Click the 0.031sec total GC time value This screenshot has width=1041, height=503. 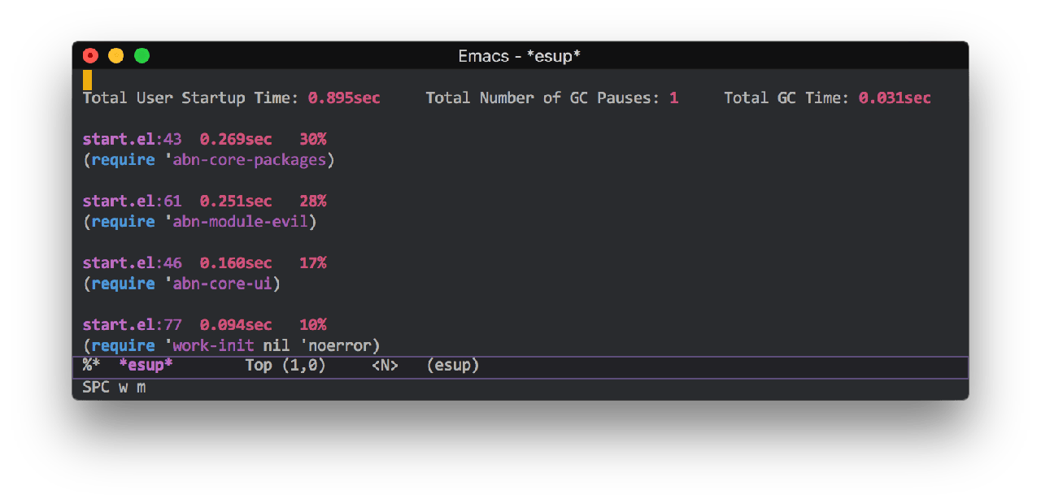895,98
